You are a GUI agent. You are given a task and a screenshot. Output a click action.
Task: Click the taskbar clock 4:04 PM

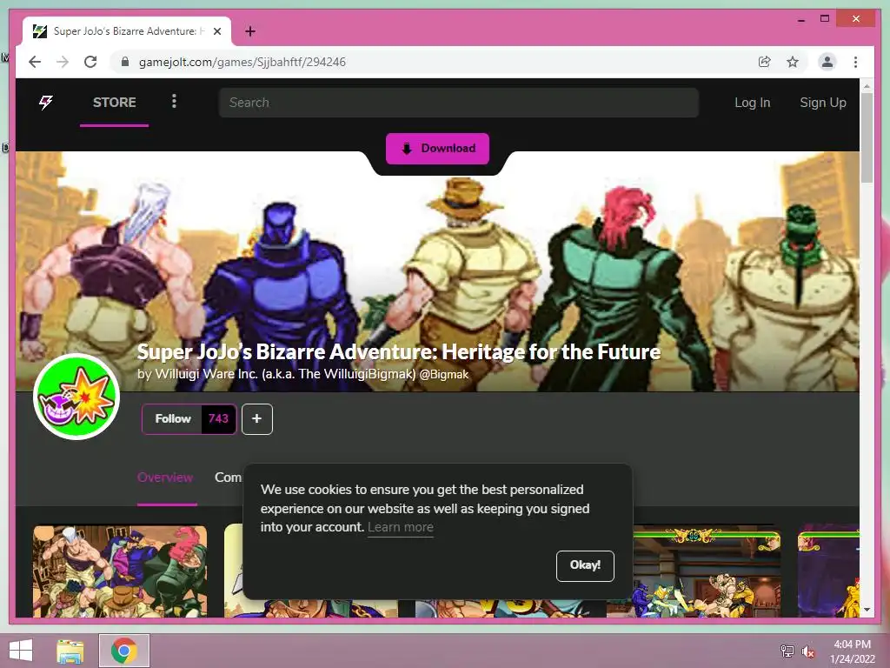click(x=852, y=645)
